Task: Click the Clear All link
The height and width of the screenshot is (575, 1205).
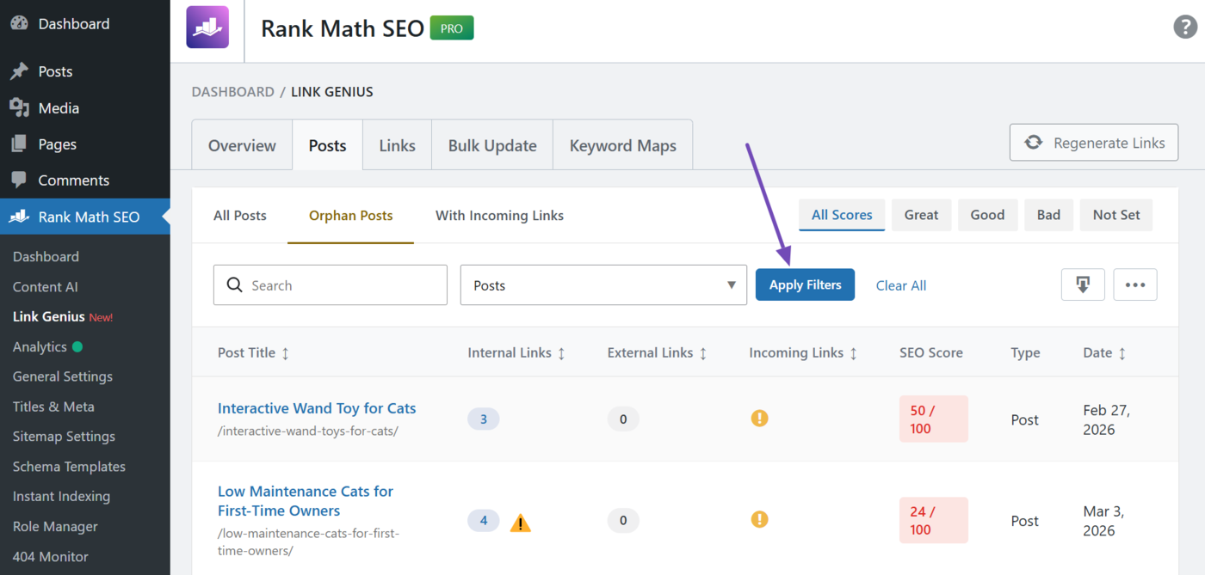Action: (x=901, y=285)
